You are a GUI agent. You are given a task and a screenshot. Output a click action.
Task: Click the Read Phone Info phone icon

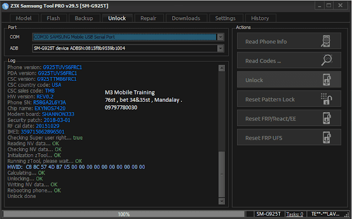pyautogui.click(x=326, y=41)
